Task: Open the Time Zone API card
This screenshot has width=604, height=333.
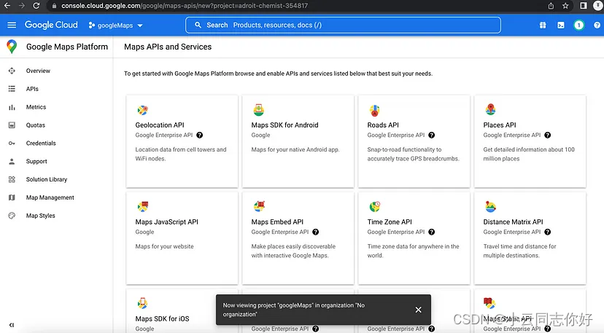Action: pyautogui.click(x=414, y=238)
